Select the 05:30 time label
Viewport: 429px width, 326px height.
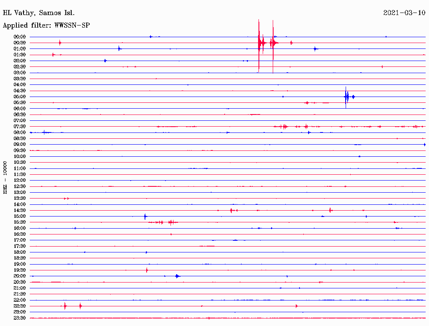point(20,103)
